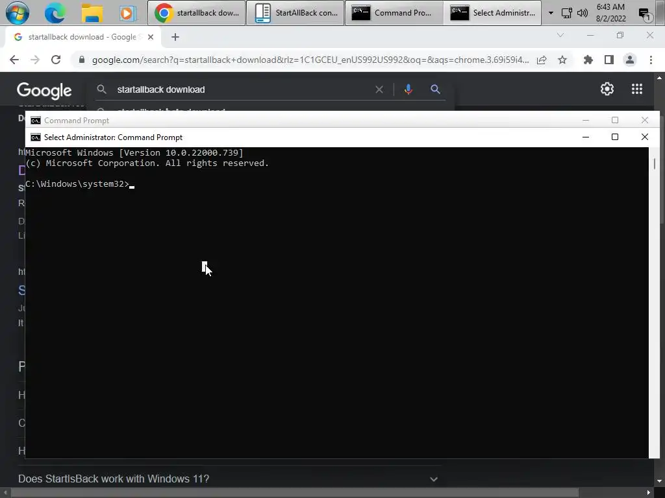665x498 pixels.
Task: Open File Explorer from taskbar
Action: [x=92, y=13]
